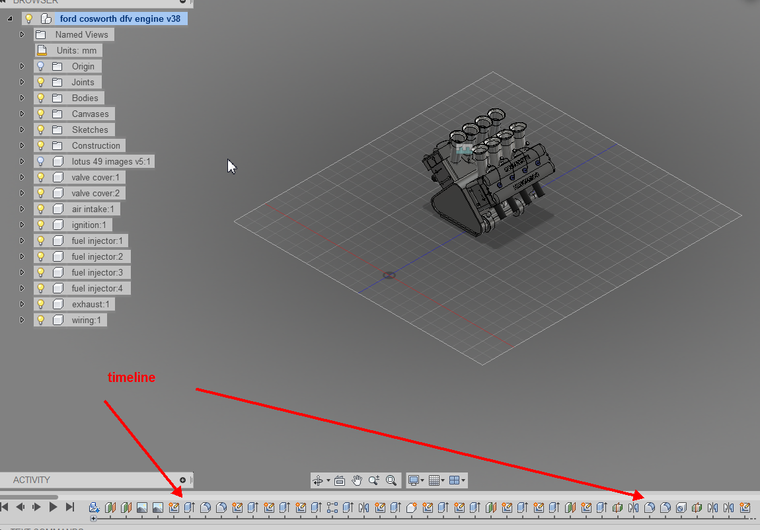Select the last sketch feature in timeline
760x530 pixels.
(745, 508)
